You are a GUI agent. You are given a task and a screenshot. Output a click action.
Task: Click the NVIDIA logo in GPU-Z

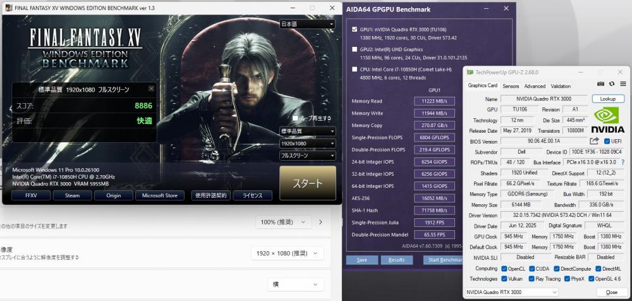(x=607, y=120)
